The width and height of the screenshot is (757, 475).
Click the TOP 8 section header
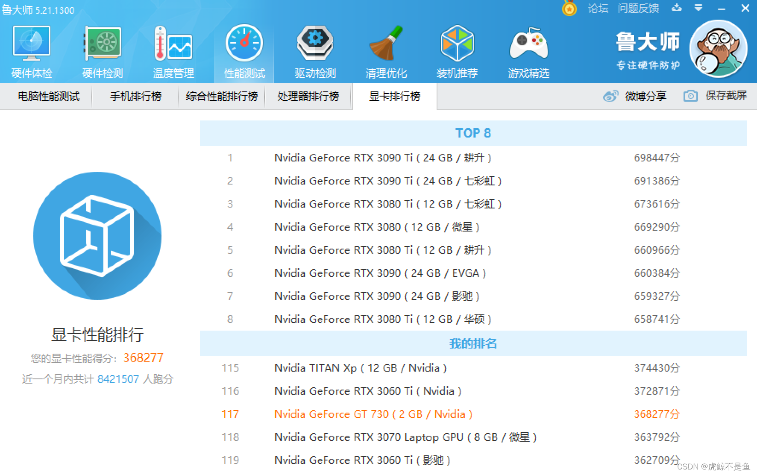click(473, 133)
